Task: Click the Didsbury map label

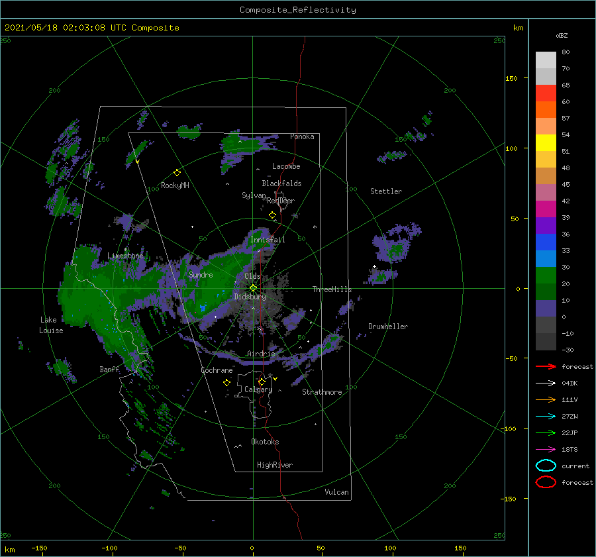Action: click(250, 297)
